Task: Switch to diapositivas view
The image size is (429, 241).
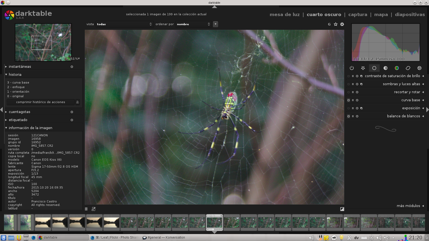Action: [410, 14]
